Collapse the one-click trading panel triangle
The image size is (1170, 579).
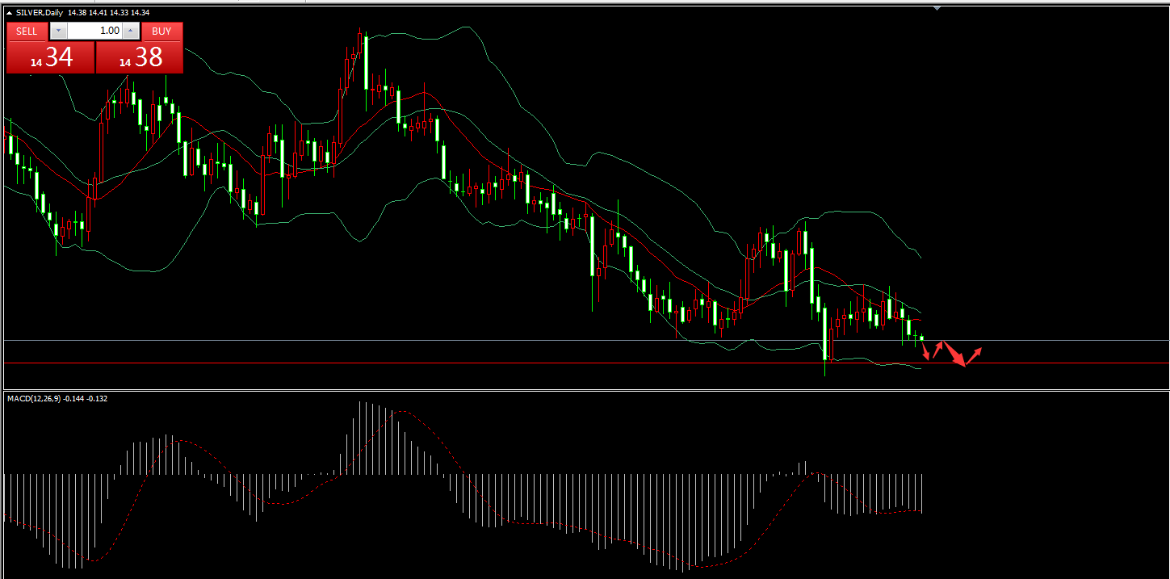(9, 13)
